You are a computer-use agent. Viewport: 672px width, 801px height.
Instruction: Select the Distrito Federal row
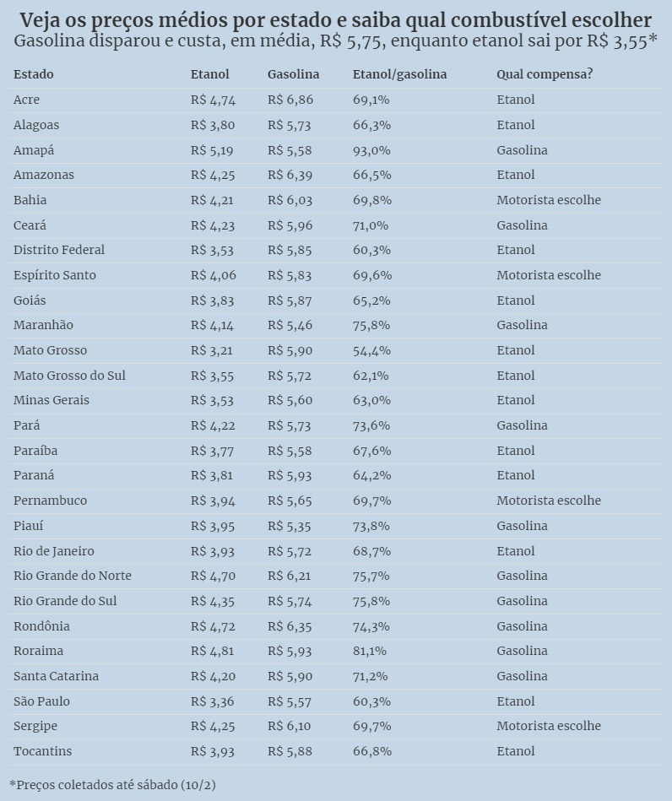(x=336, y=250)
